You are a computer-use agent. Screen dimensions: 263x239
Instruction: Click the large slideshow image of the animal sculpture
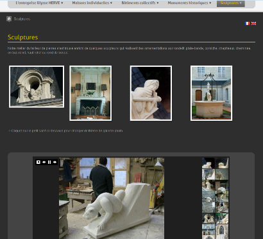pos(112,198)
